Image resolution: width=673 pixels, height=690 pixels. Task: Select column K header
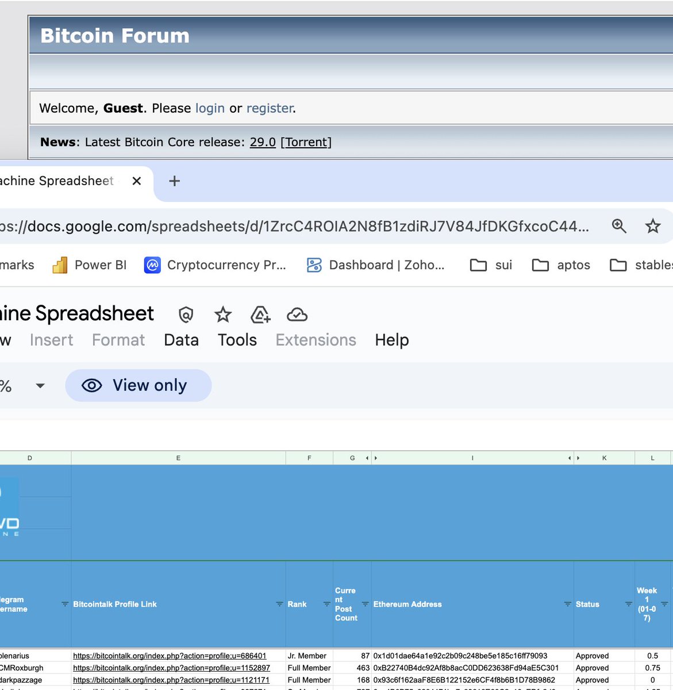(605, 458)
